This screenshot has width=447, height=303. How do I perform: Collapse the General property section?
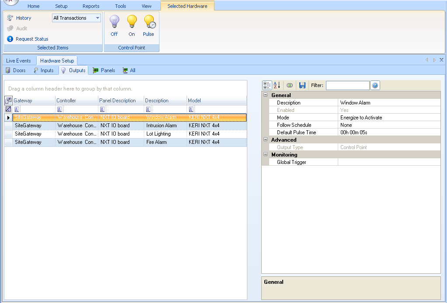[x=265, y=95]
